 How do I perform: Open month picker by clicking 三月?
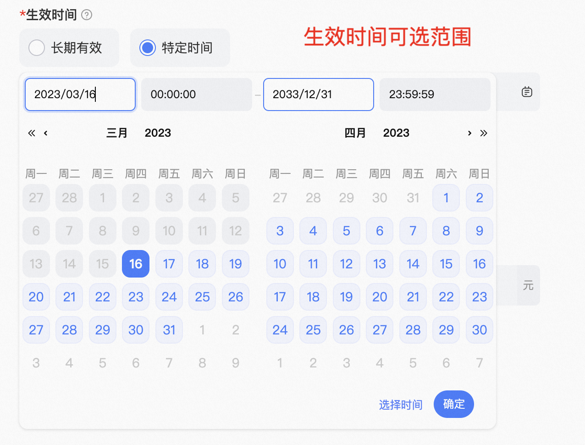coord(117,133)
